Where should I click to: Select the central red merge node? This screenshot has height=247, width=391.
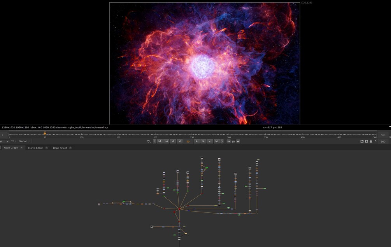tap(179, 209)
